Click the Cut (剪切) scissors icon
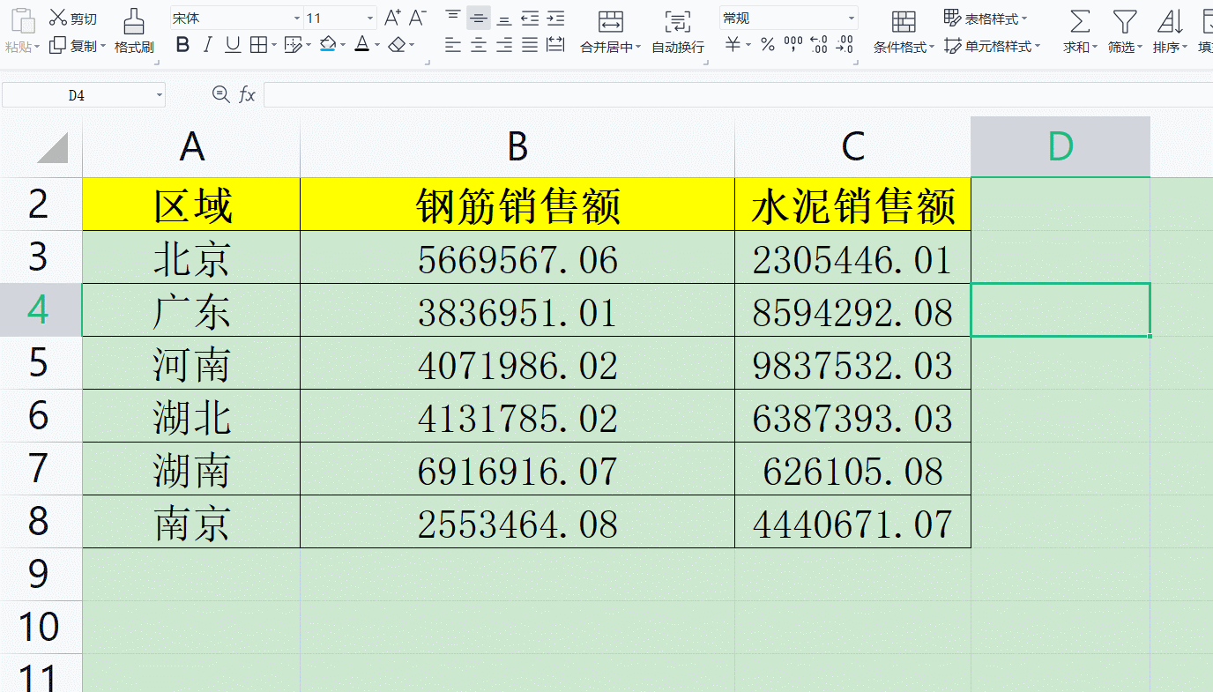1213x692 pixels. [58, 18]
